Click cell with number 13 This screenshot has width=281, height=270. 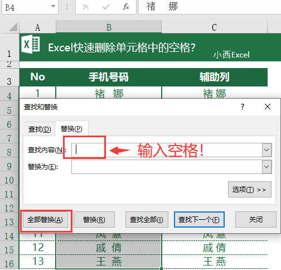point(37,262)
